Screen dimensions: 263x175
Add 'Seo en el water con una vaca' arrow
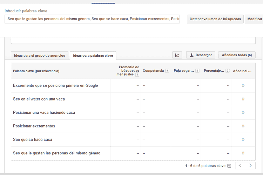[x=243, y=99]
